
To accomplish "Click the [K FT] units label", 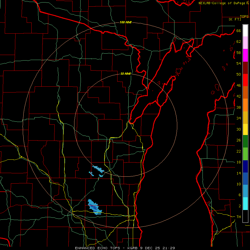I will click(x=235, y=19).
